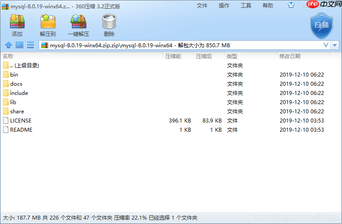Open the 操作 (Operations) menu
Viewport: 342px width, 224px height.
224,6
